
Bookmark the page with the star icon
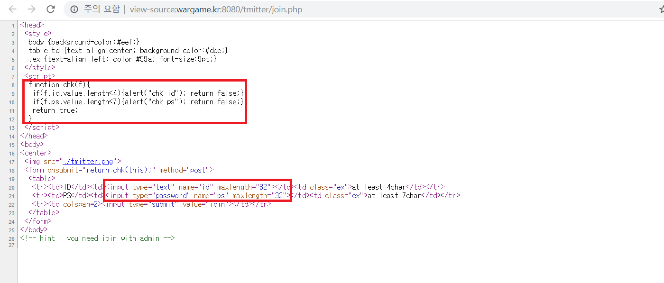(x=661, y=9)
